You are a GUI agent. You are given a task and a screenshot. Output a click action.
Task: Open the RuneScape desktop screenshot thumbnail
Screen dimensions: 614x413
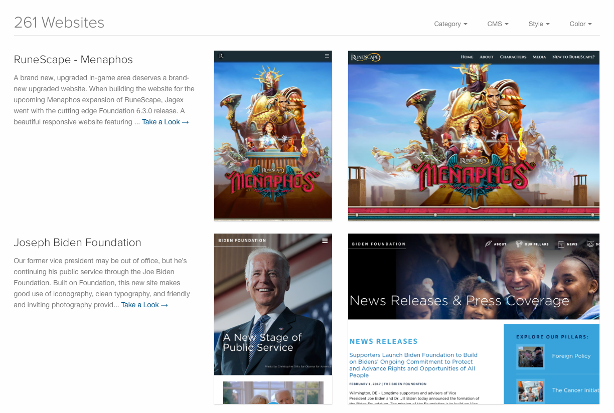tap(474, 136)
